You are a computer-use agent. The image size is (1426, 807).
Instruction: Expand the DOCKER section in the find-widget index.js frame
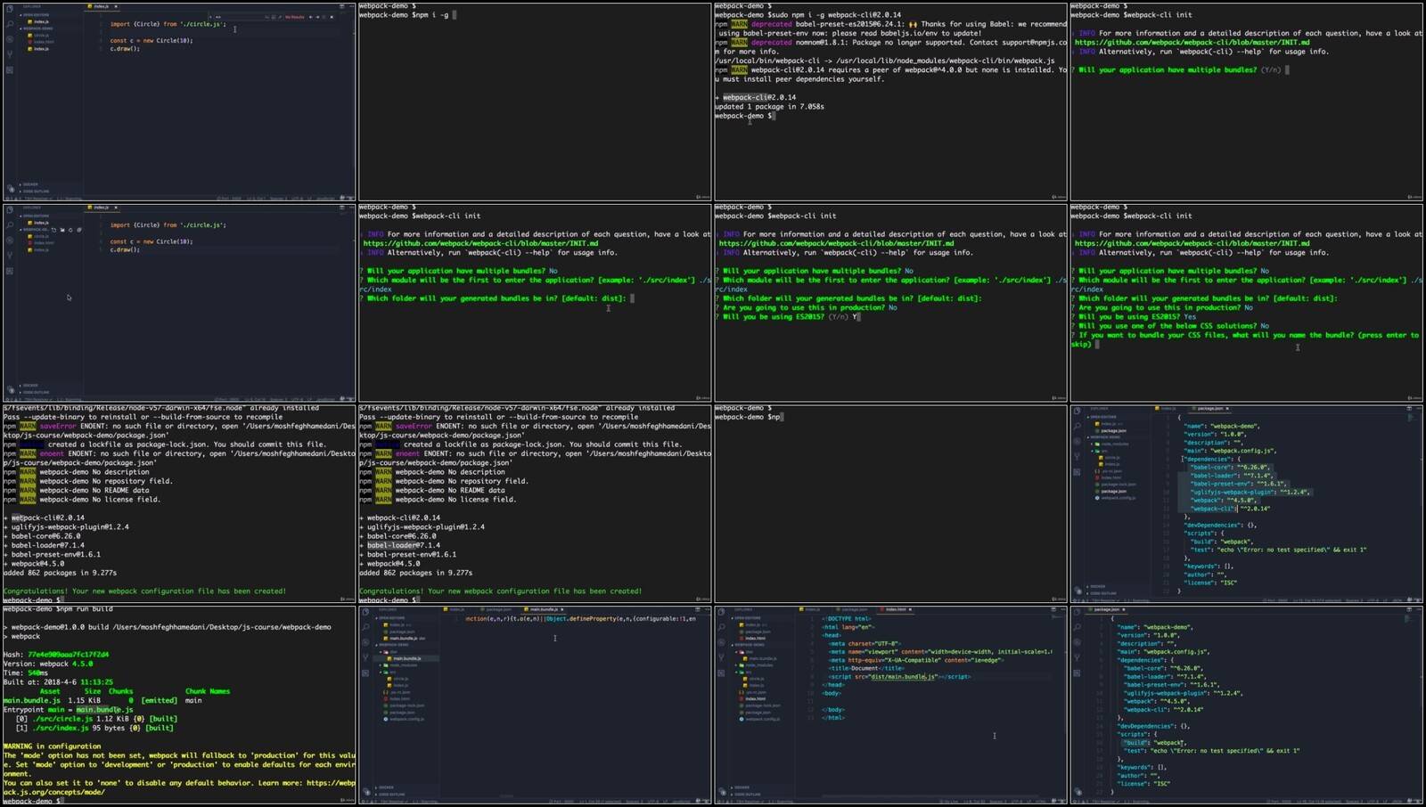(29, 184)
